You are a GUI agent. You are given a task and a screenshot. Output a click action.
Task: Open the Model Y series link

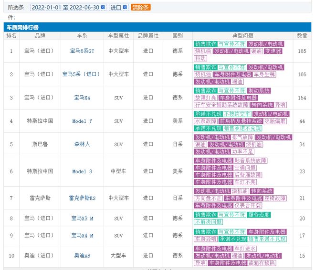point(82,121)
